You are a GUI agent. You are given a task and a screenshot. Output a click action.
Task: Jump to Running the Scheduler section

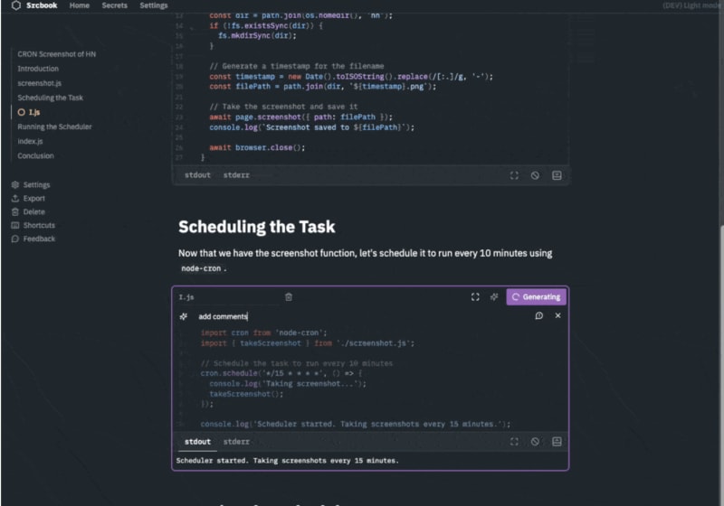54,126
